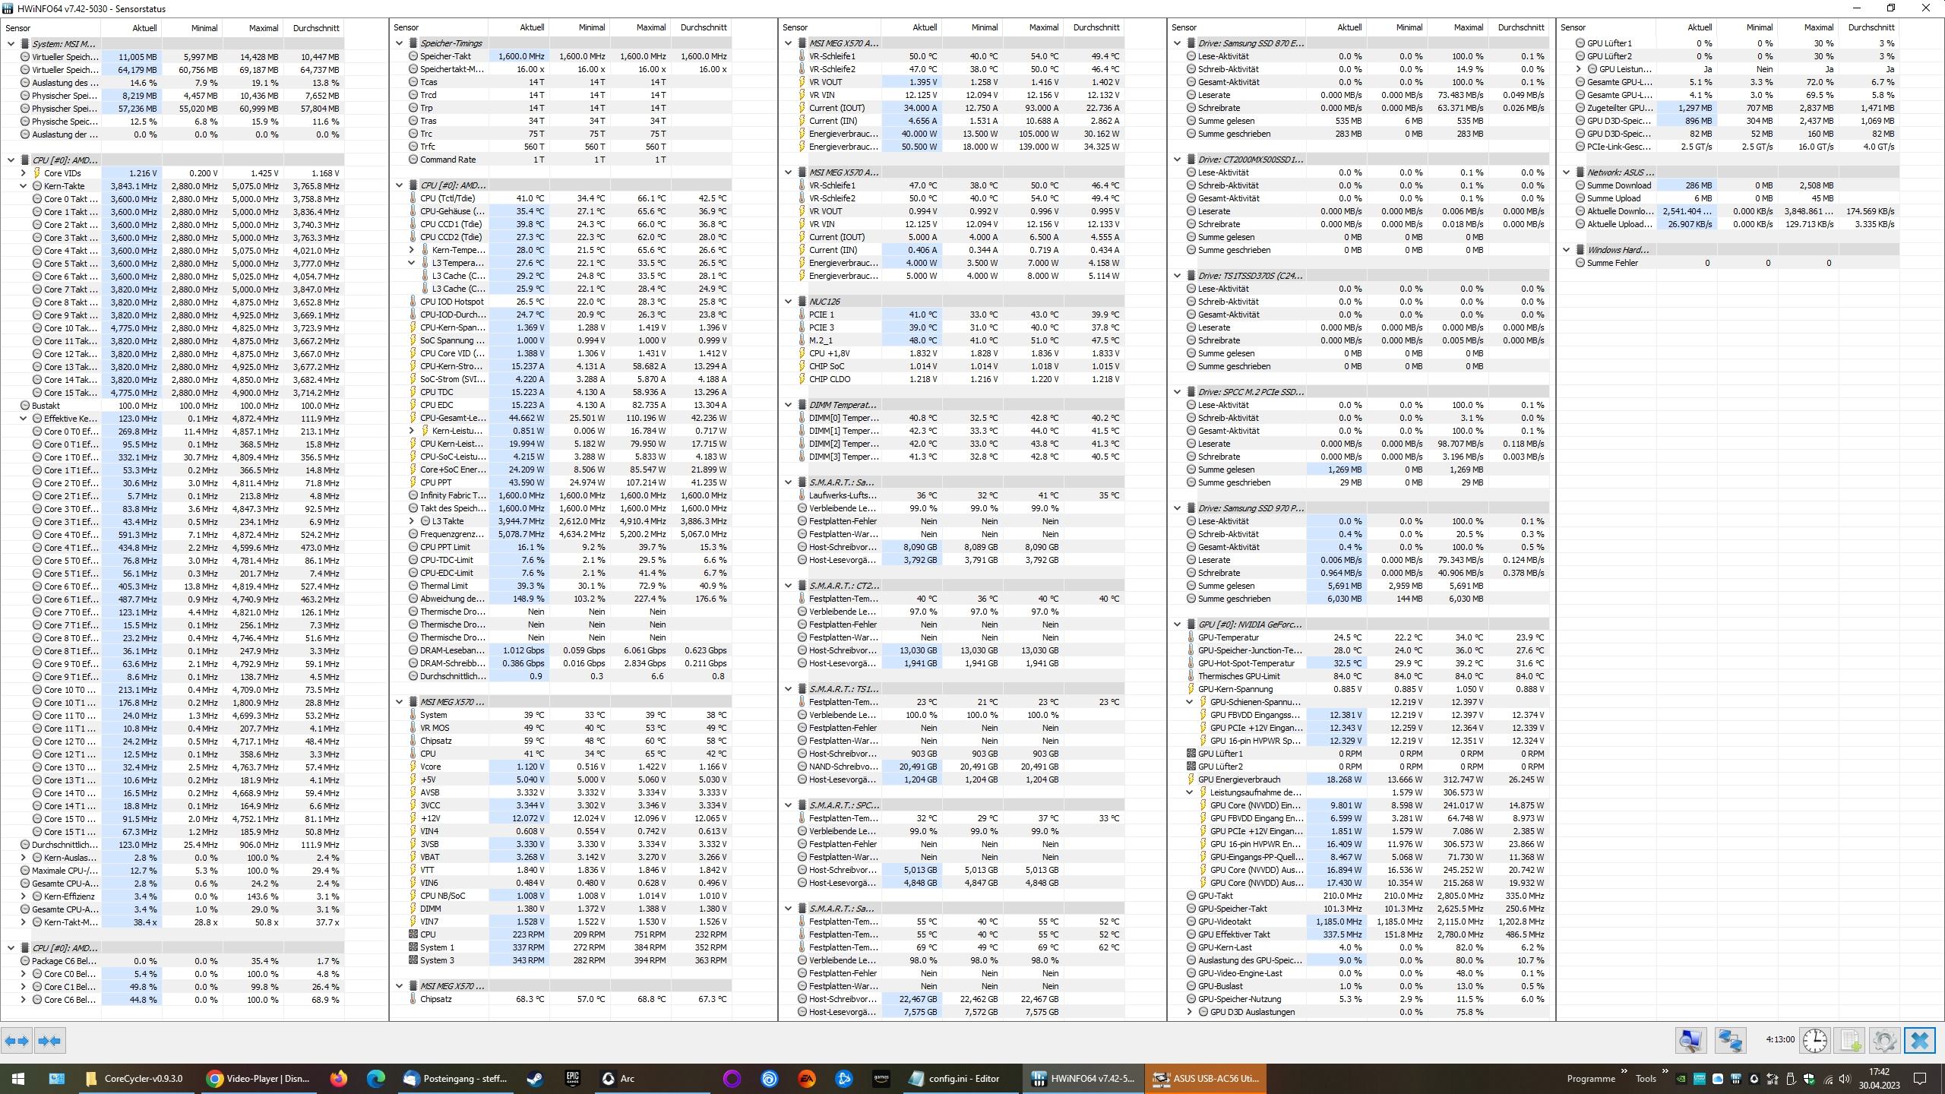Open the Windows Start menu
1945x1094 pixels.
coord(18,1078)
